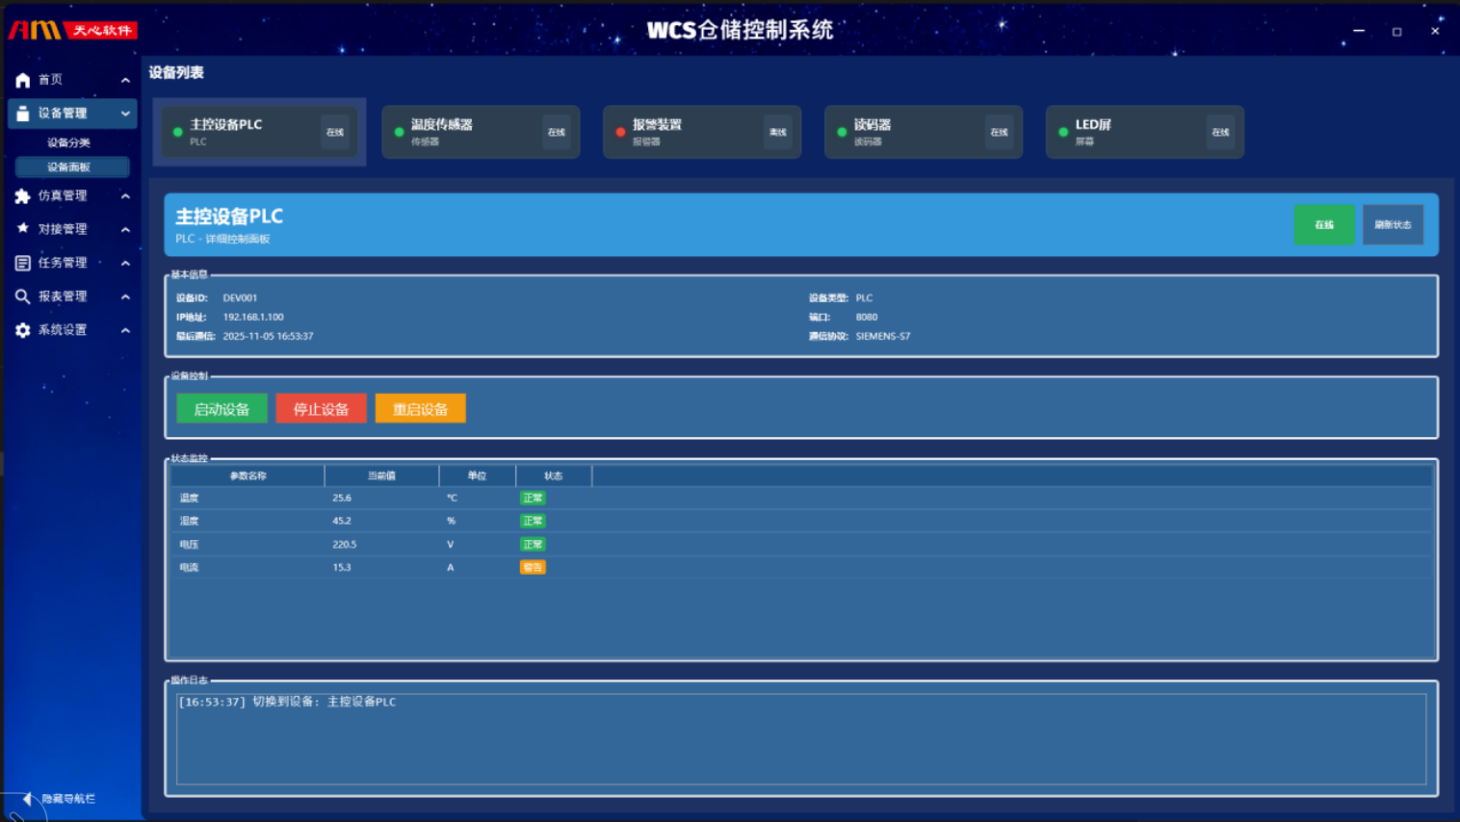Restart the device with 重启设备 button
This screenshot has height=822, width=1460.
(421, 409)
